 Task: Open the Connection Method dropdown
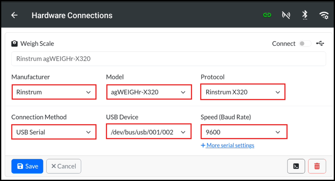(54, 132)
